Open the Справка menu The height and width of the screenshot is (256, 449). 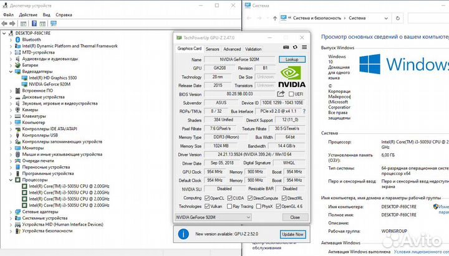coord(64,15)
